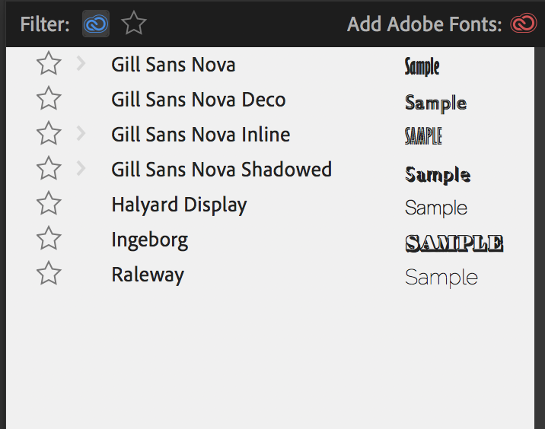
Task: Toggle the favorites star filter
Action: [x=134, y=24]
